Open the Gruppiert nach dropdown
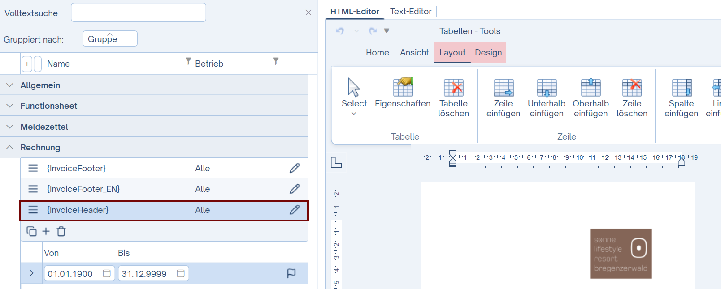The width and height of the screenshot is (721, 289). click(110, 39)
